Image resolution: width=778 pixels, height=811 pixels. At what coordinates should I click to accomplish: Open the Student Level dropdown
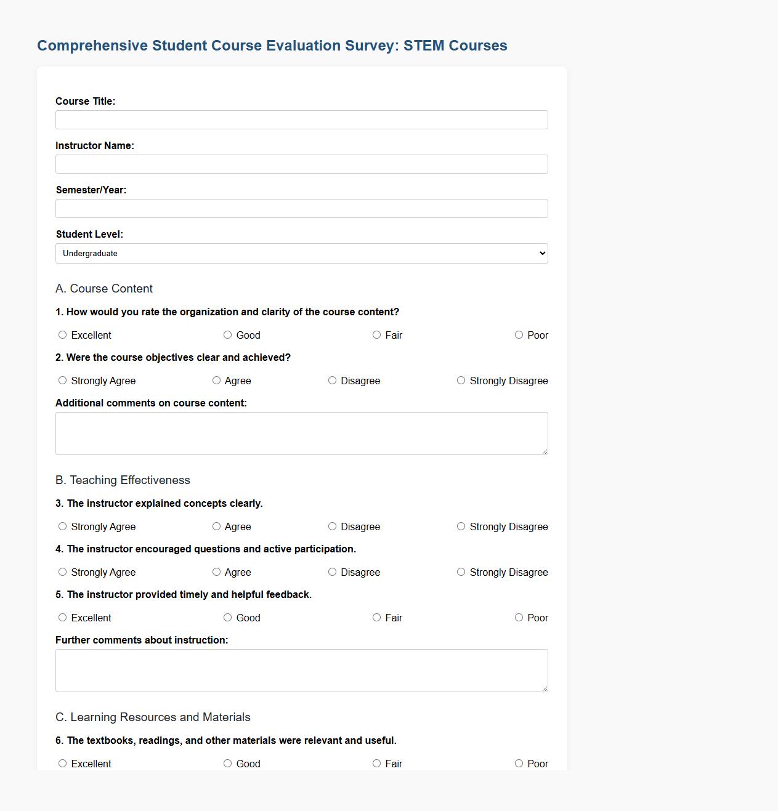click(301, 253)
